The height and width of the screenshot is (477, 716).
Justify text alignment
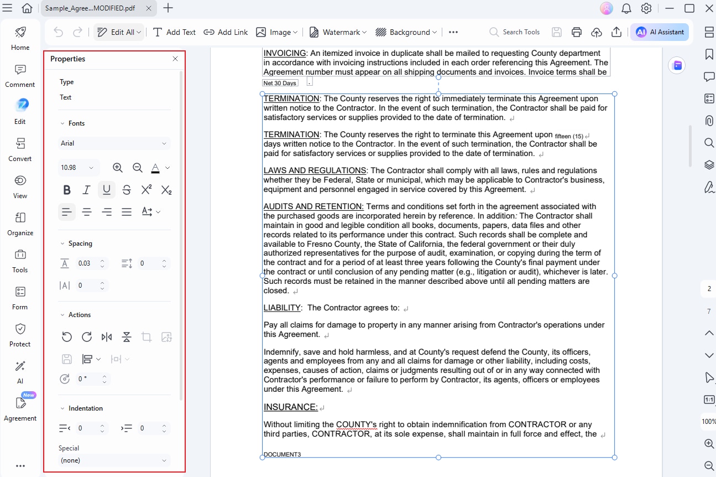tap(127, 212)
